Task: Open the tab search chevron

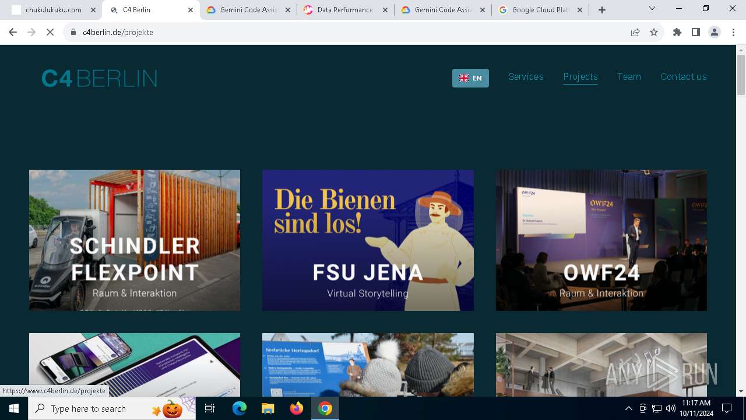Action: (652, 8)
